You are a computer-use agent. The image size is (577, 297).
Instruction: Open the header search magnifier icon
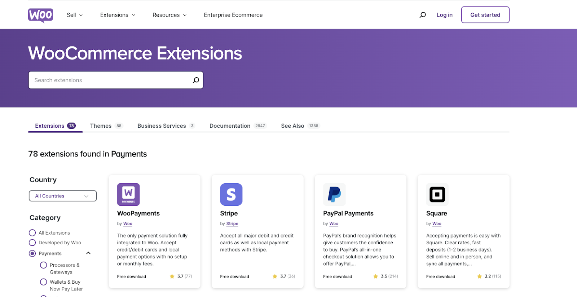423,15
